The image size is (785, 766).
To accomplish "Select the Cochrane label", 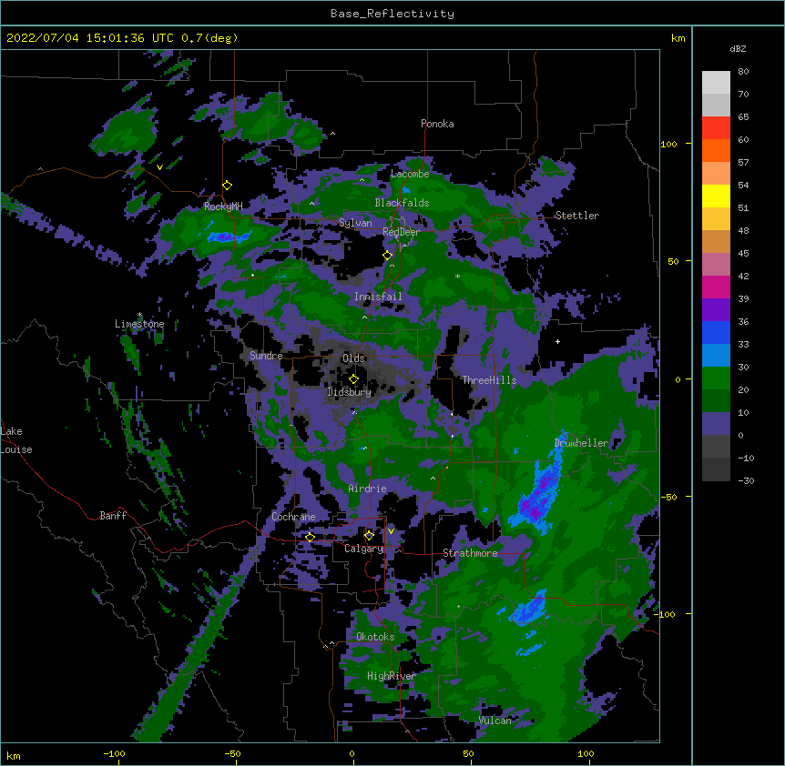I will pyautogui.click(x=293, y=517).
